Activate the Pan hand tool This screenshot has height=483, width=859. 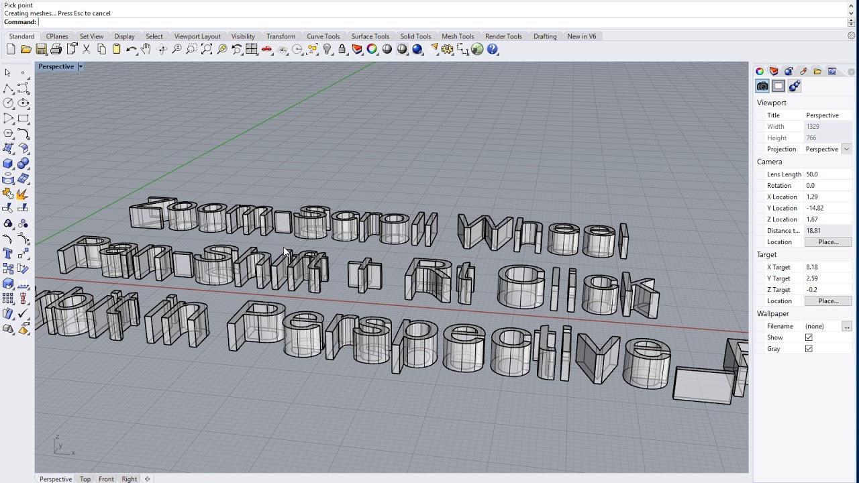click(x=146, y=49)
